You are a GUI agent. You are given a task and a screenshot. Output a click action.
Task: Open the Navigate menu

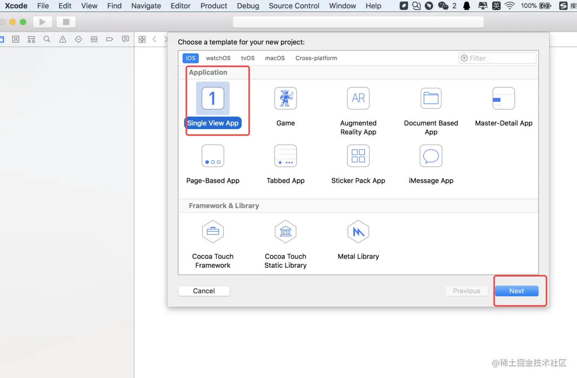146,6
